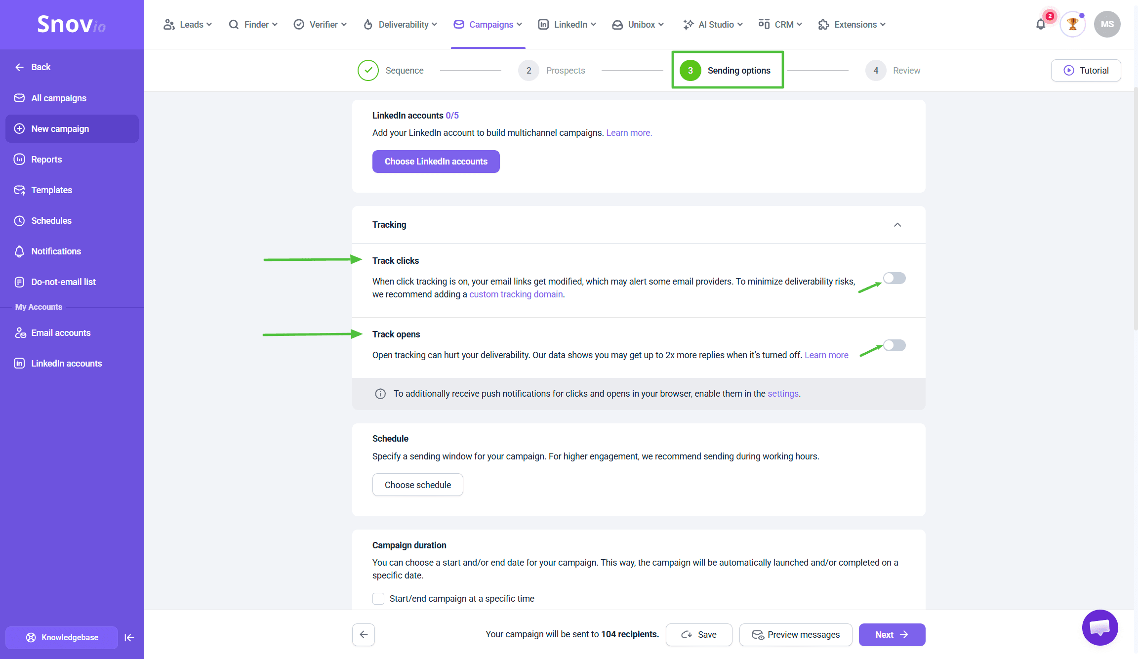Open the custom tracking domain link
The image size is (1138, 659).
pyautogui.click(x=516, y=294)
